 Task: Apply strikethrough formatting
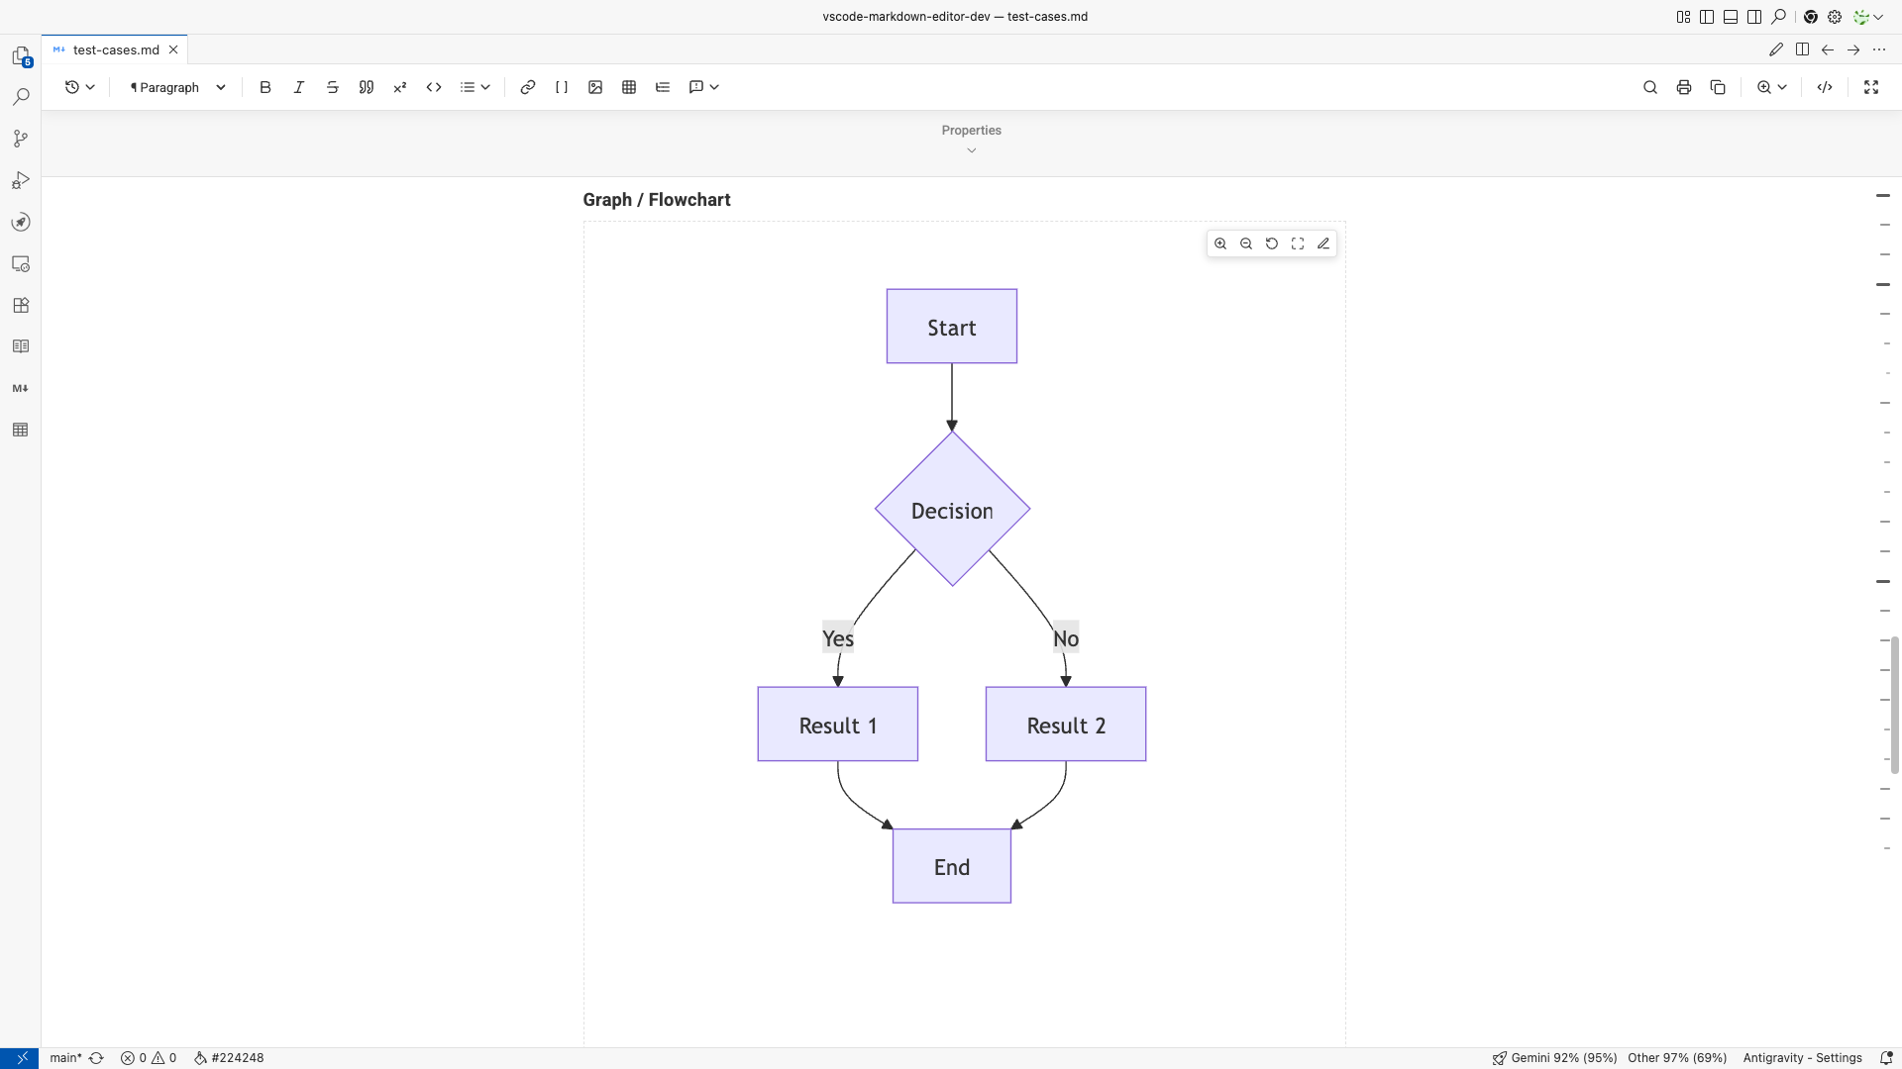(333, 87)
